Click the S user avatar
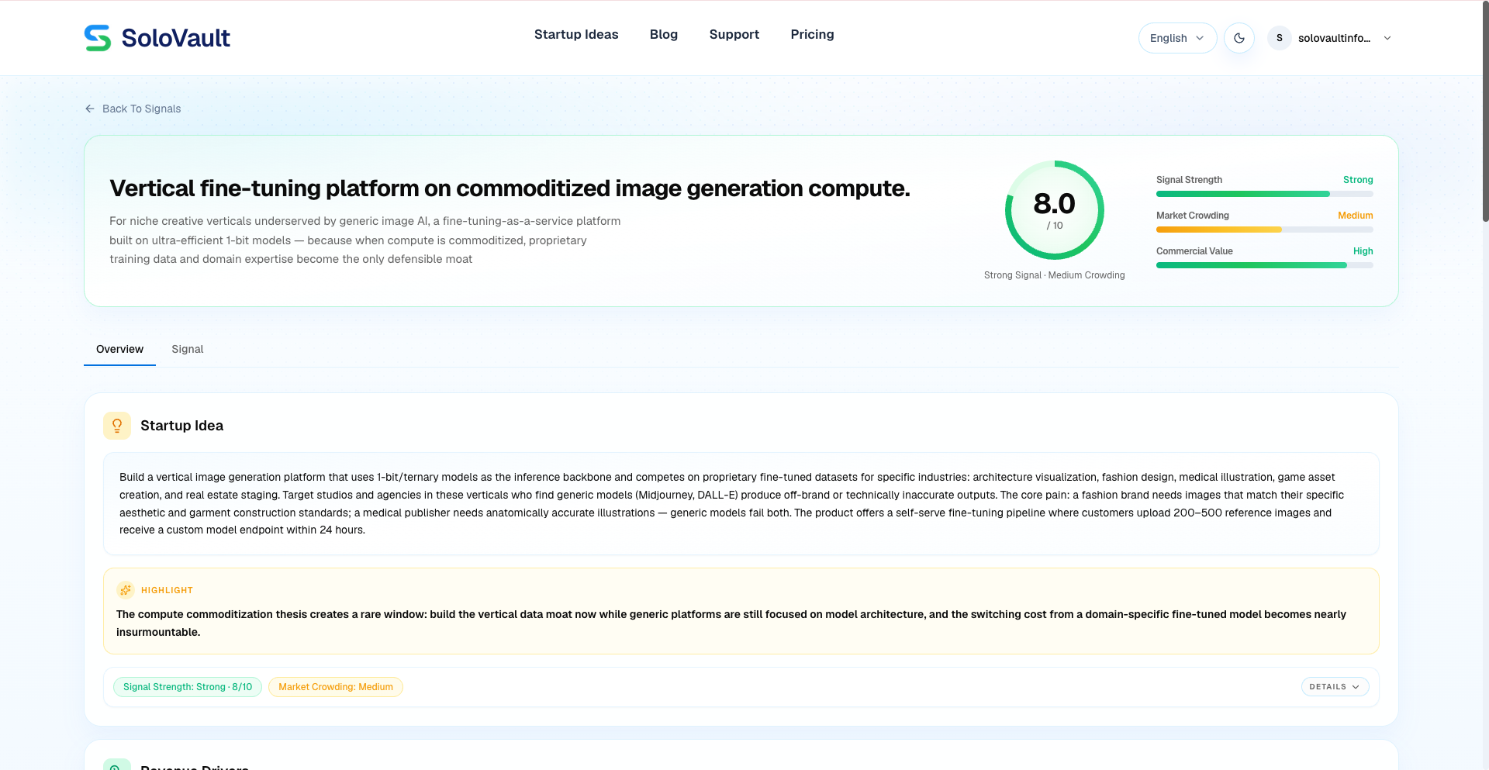This screenshot has width=1489, height=770. [1280, 38]
